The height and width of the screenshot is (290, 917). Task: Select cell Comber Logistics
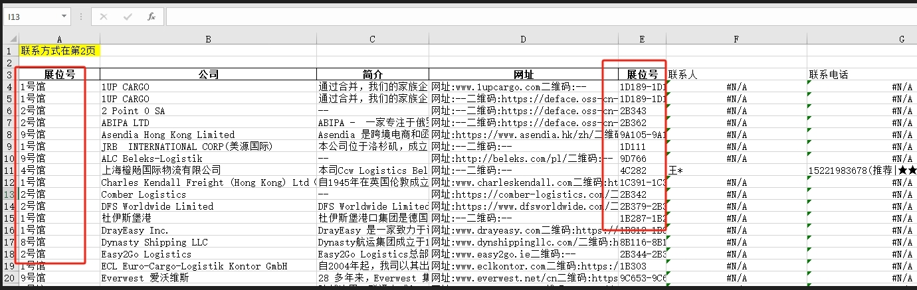(208, 194)
